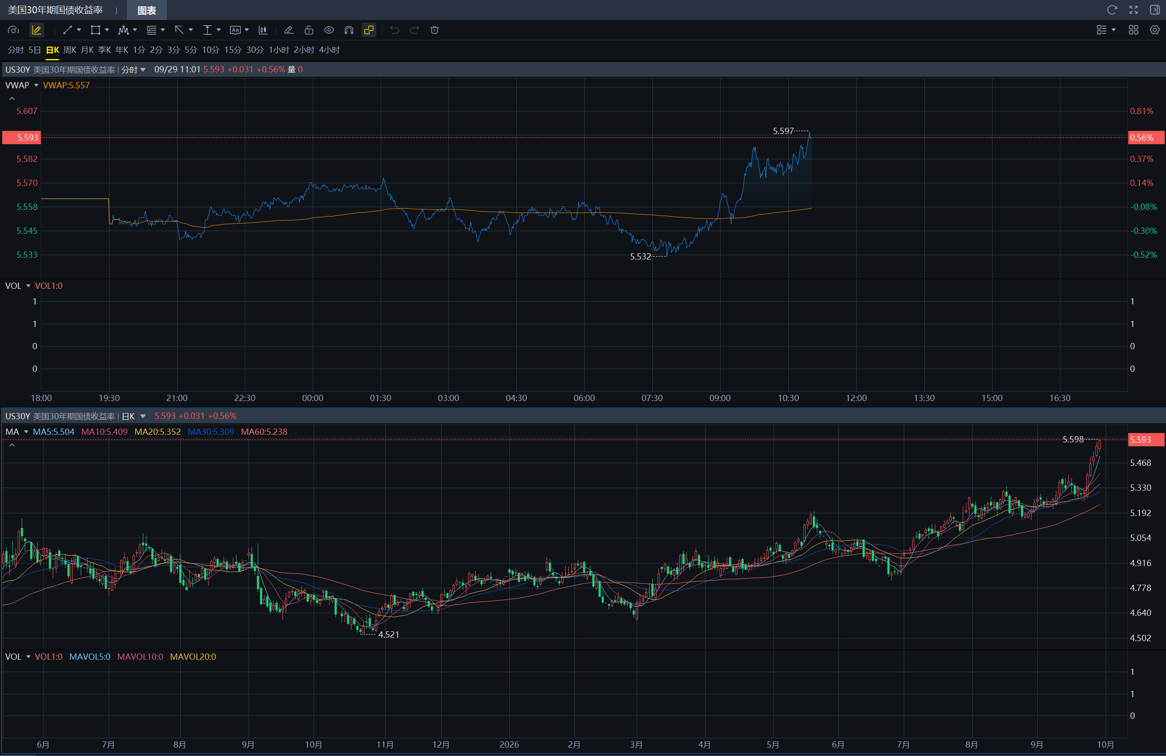Click the 美国30年期国债收益率 title
This screenshot has width=1166, height=756.
[x=55, y=10]
